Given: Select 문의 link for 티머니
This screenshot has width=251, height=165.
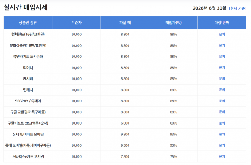Looking at the screenshot, I should click(222, 67).
